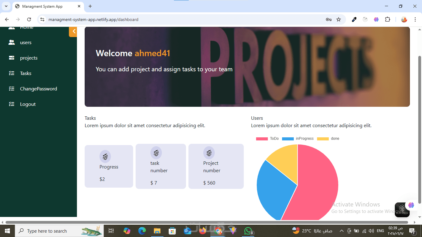Click the floating brain bubble icon

(411, 205)
